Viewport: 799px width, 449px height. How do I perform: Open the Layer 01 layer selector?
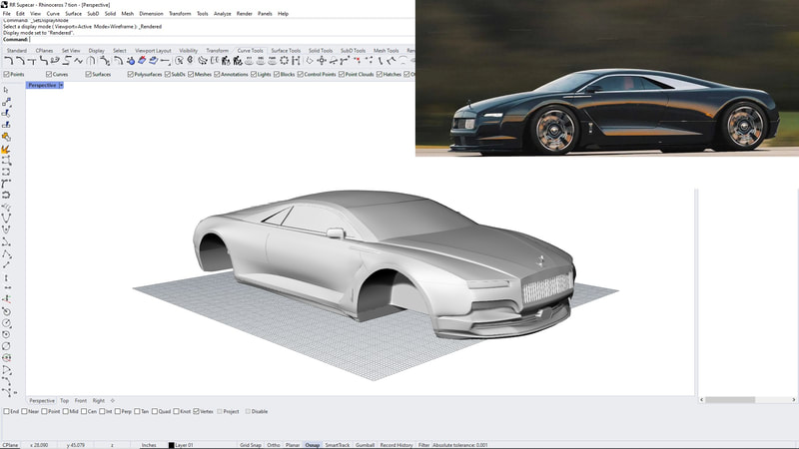click(x=184, y=445)
